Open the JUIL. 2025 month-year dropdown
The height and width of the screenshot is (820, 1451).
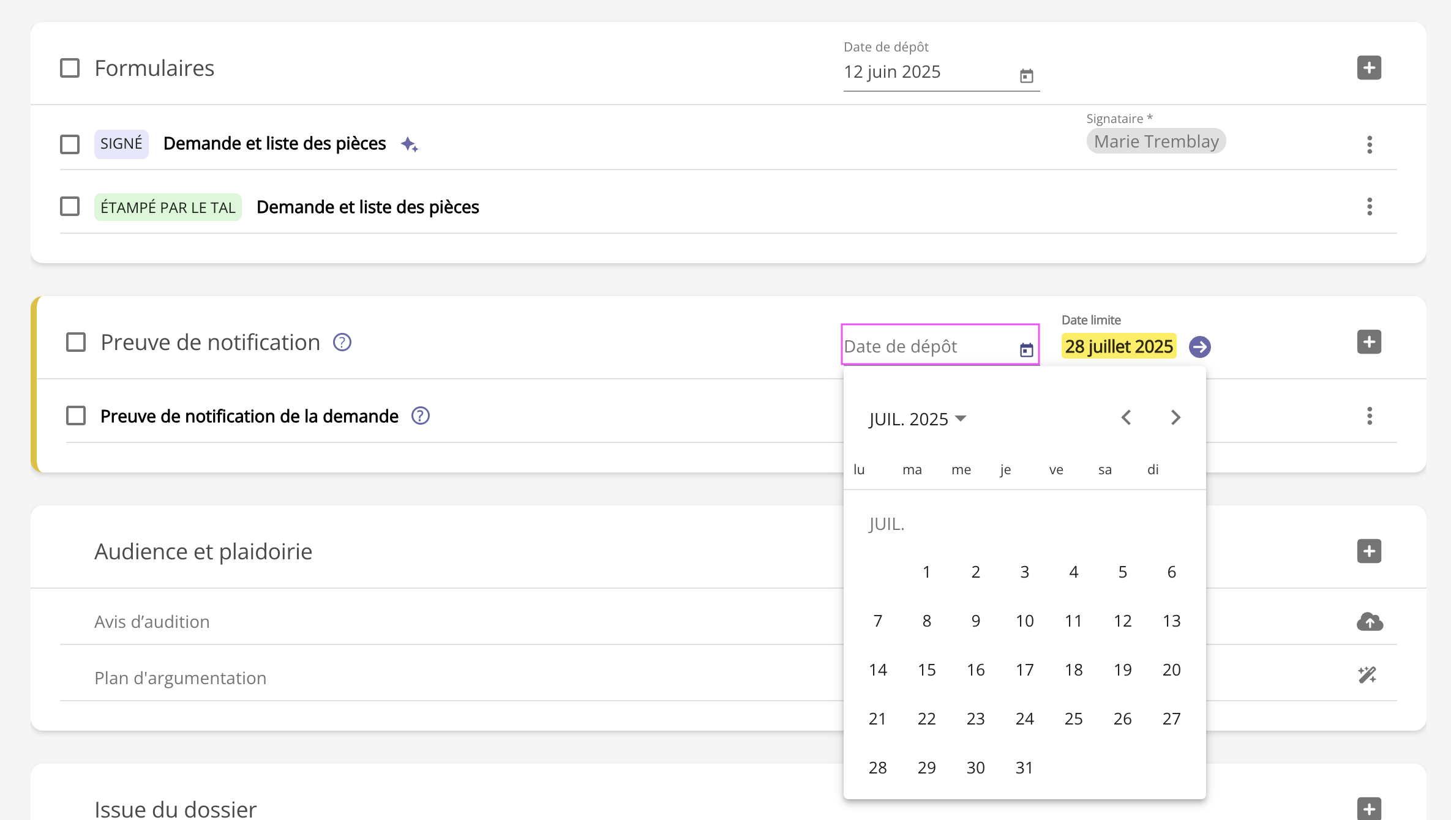917,419
